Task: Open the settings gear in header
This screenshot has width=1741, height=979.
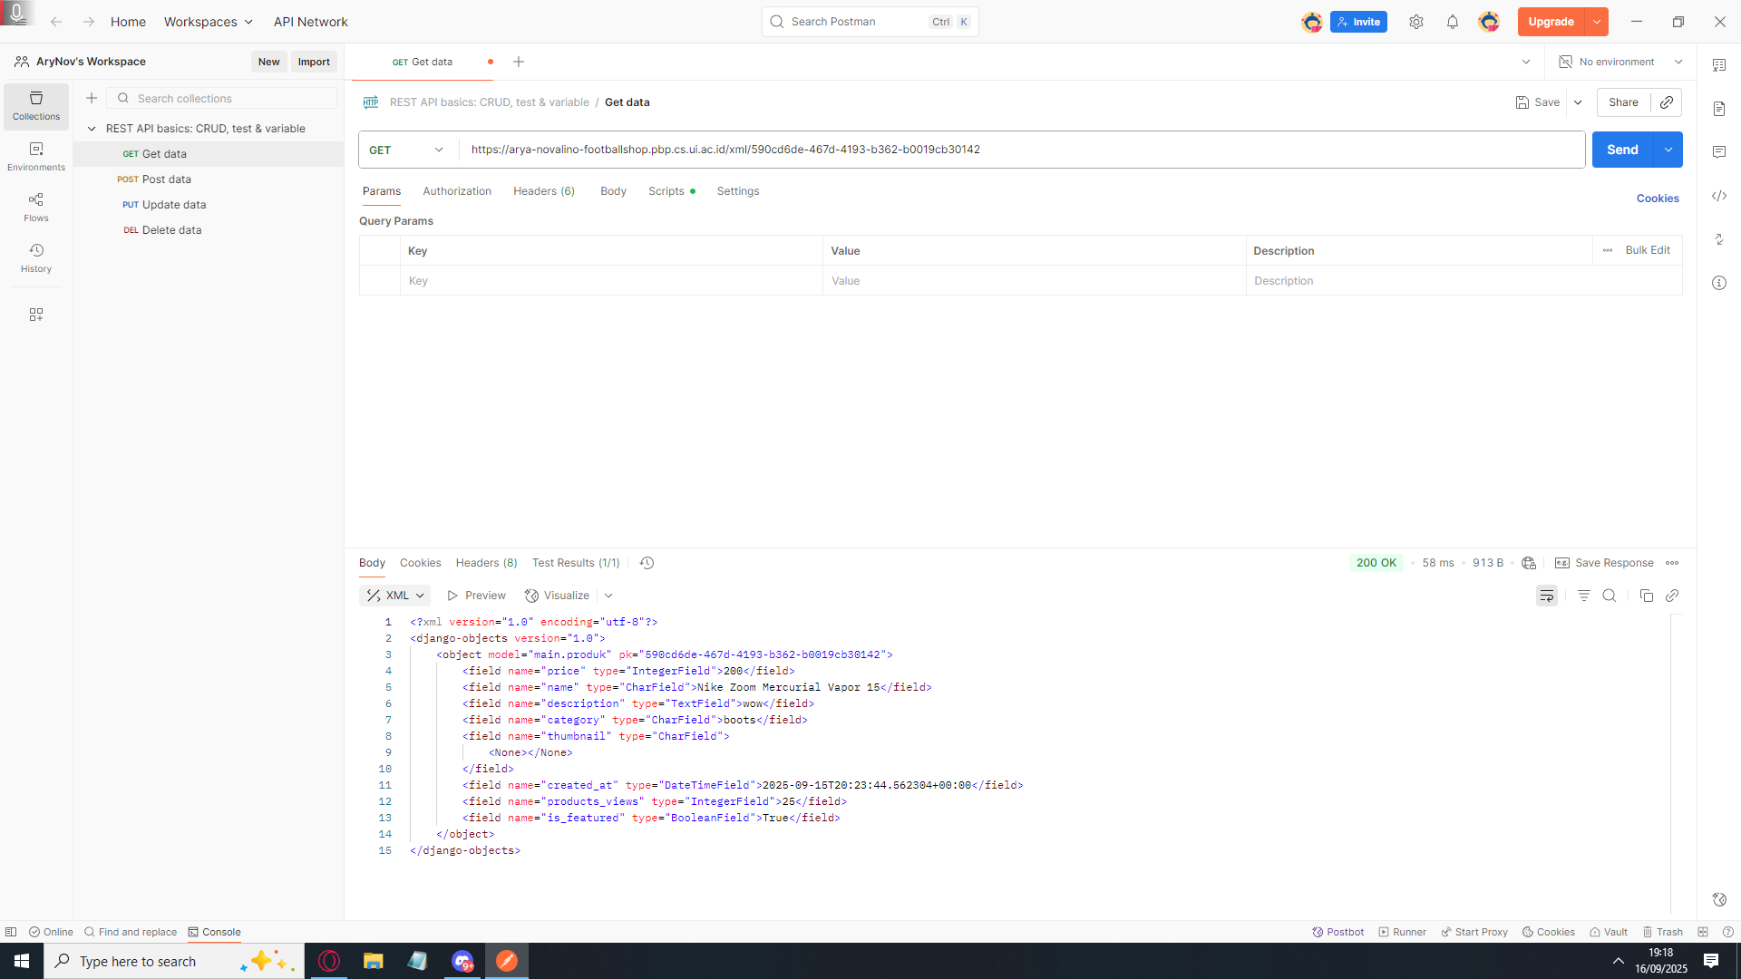Action: (x=1416, y=22)
